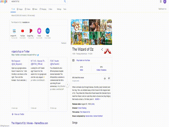Screen dimensions: 169x127
Task: Switch to the Images search tab
Action: pos(20,9)
